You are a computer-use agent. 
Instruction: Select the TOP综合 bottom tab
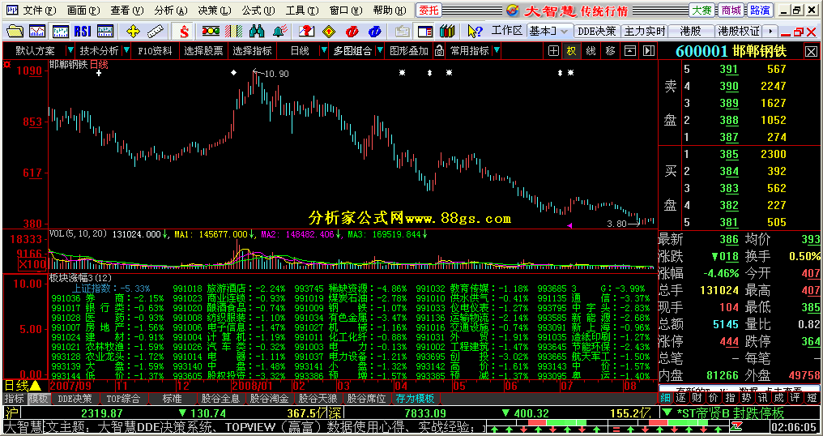click(x=123, y=399)
